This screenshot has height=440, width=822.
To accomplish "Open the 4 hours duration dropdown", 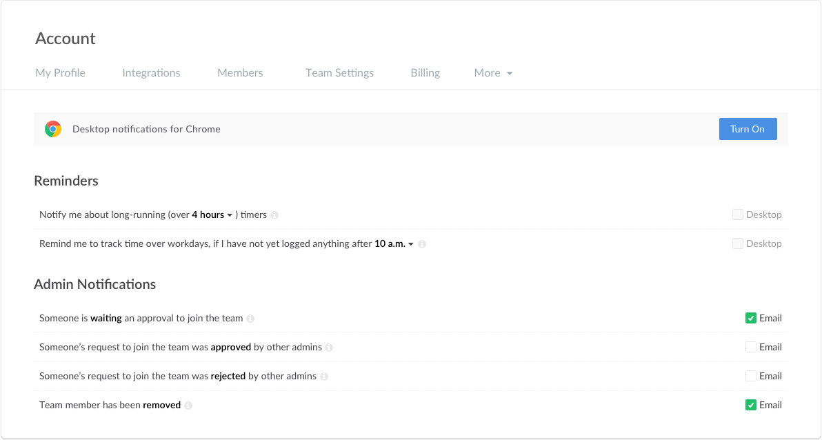I will [212, 214].
